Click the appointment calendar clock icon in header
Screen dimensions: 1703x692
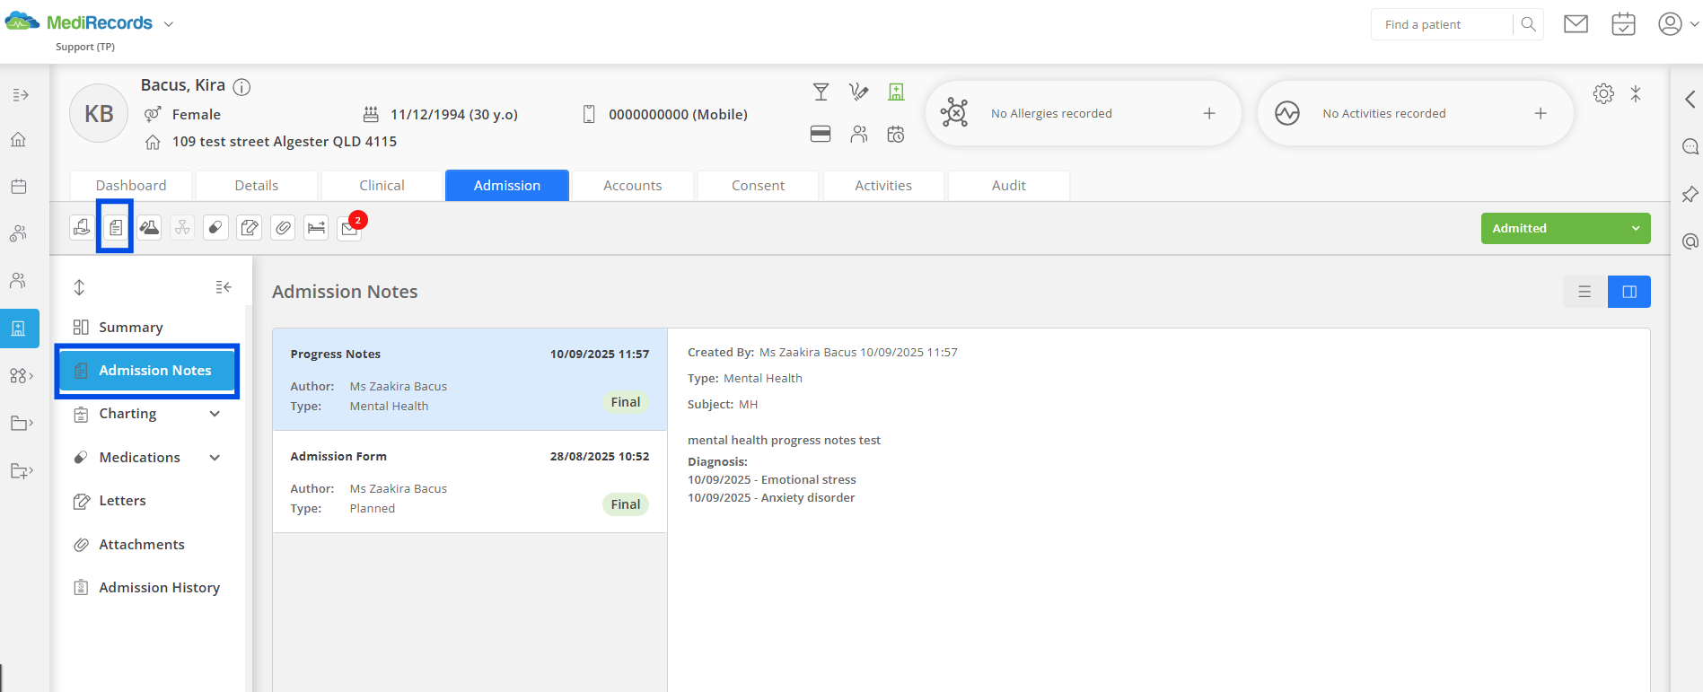[896, 134]
